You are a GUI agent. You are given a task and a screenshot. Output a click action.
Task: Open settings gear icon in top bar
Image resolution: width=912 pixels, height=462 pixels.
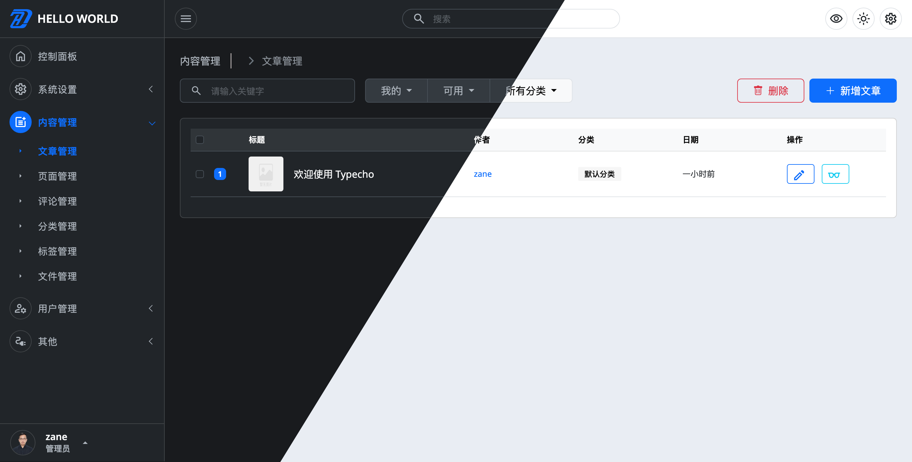coord(890,19)
